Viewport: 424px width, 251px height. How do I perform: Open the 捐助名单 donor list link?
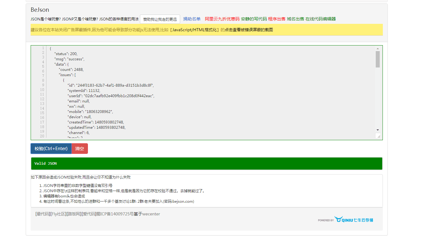click(x=192, y=19)
